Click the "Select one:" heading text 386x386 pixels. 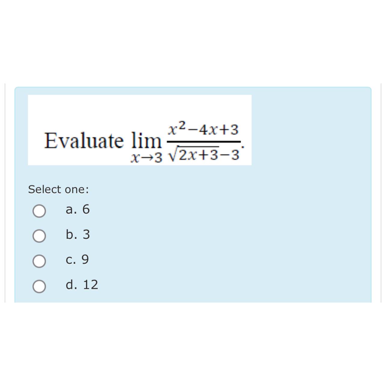58,189
